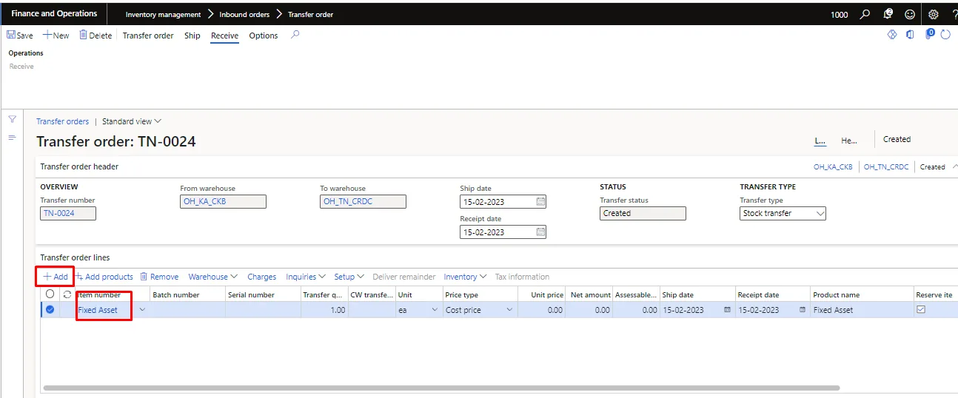Image resolution: width=958 pixels, height=398 pixels.
Task: Switch to the Lines view tab
Action: (x=820, y=140)
